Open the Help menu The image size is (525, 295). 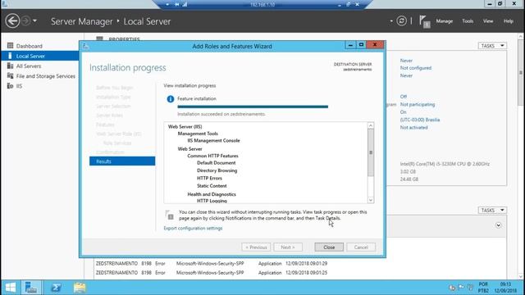509,21
